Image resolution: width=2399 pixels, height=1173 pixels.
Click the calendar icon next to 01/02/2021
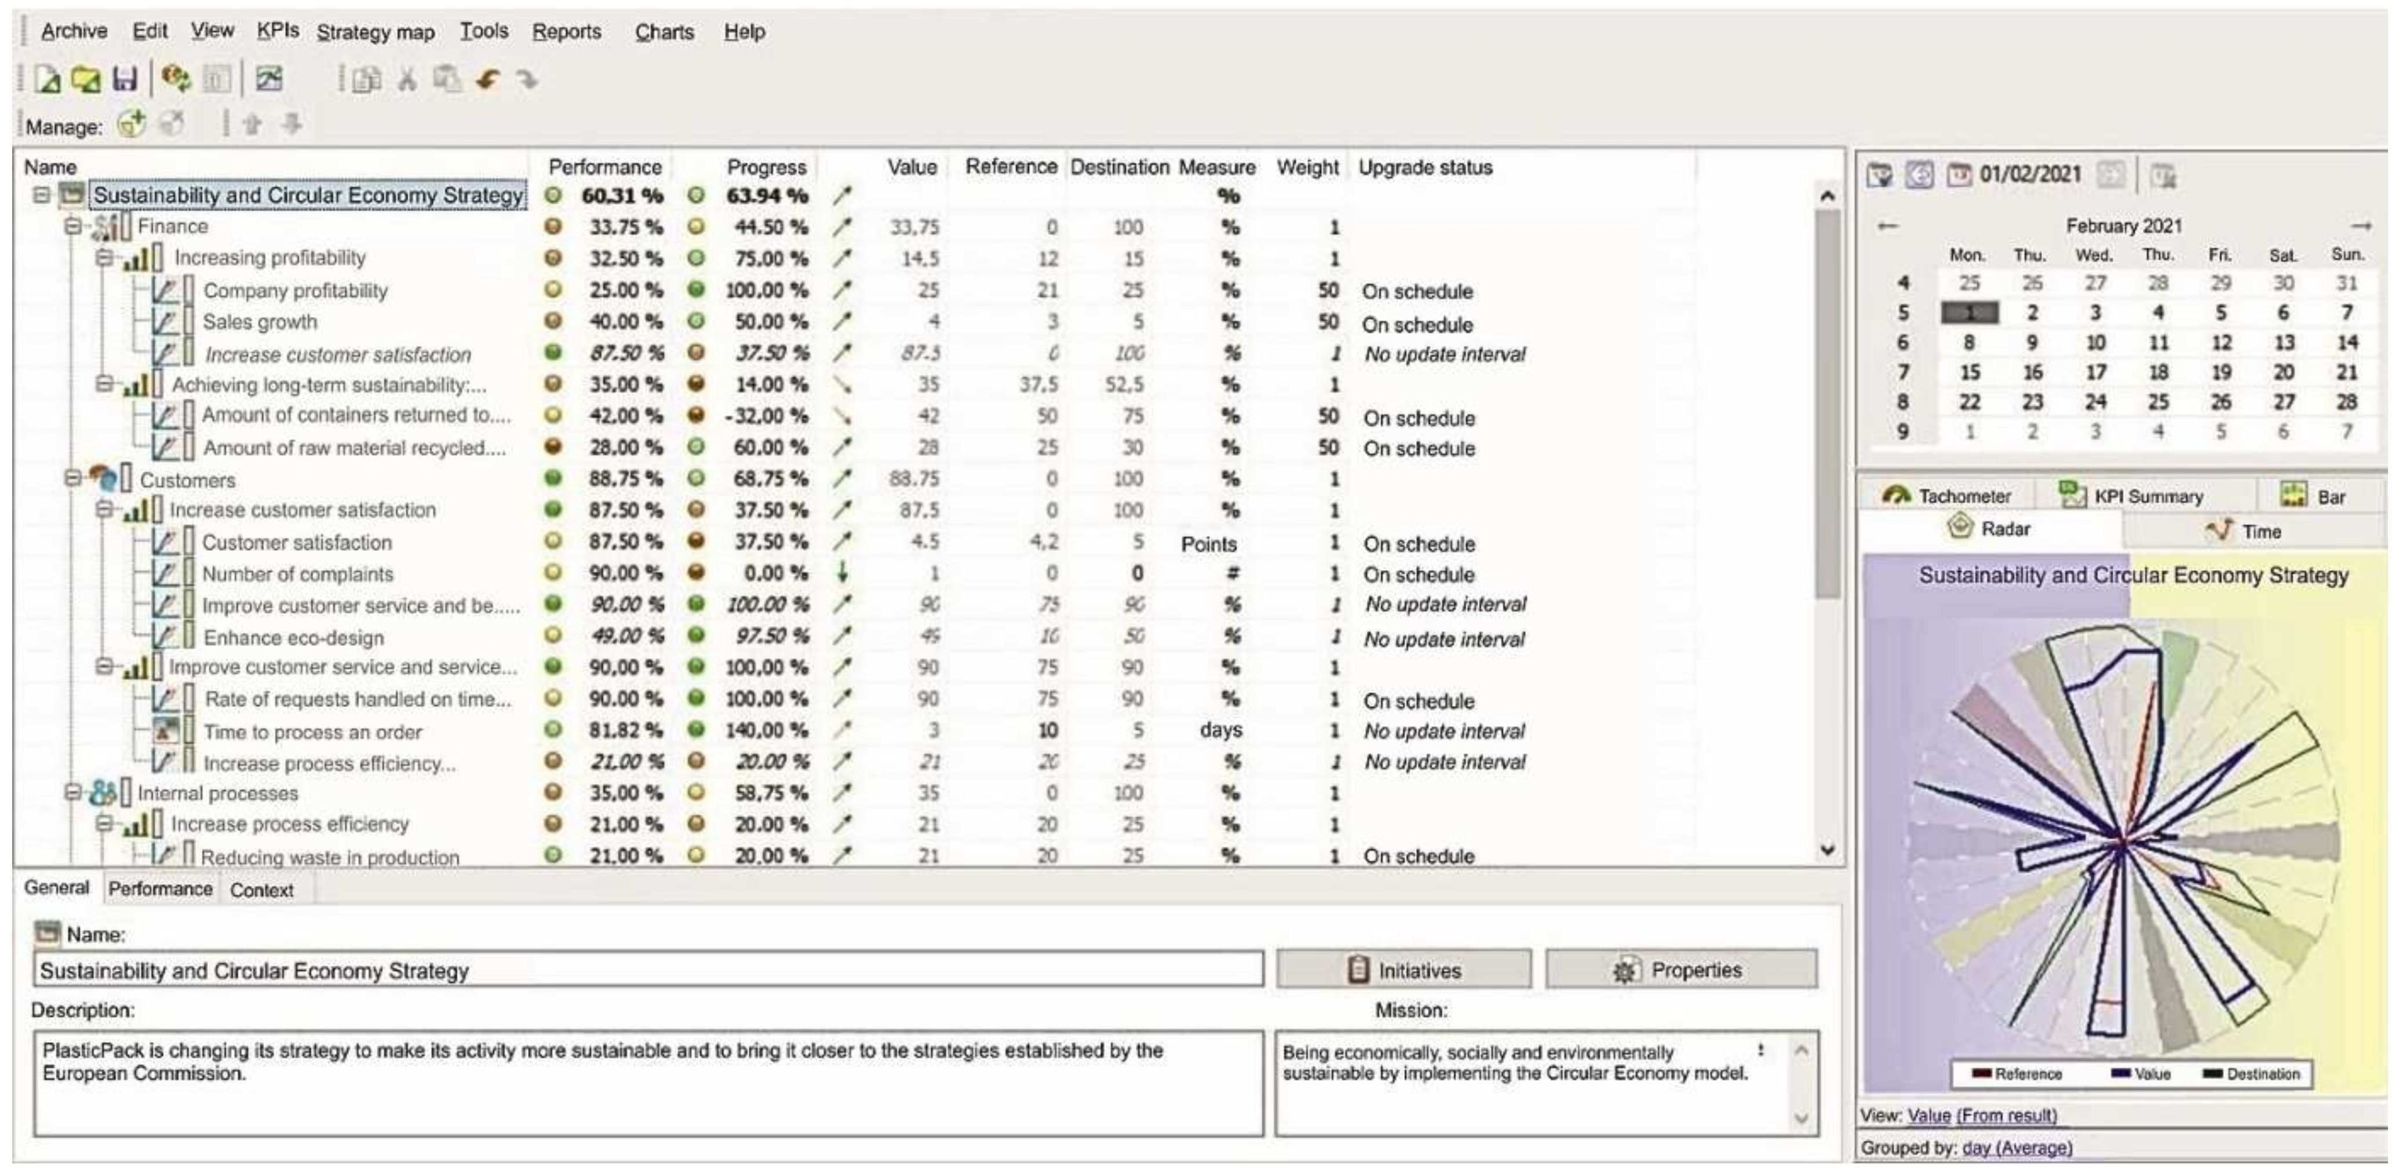pos(1959,175)
